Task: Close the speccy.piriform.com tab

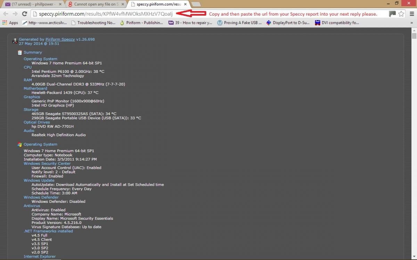Action: pos(185,5)
